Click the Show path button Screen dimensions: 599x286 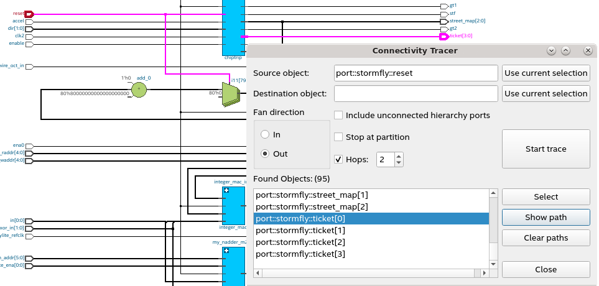pyautogui.click(x=546, y=217)
